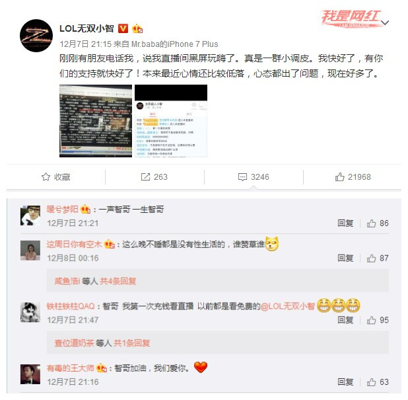This screenshot has height=400, width=408.
Task: Open 铁柱铁柱QAQ username link
Action: pos(71,306)
